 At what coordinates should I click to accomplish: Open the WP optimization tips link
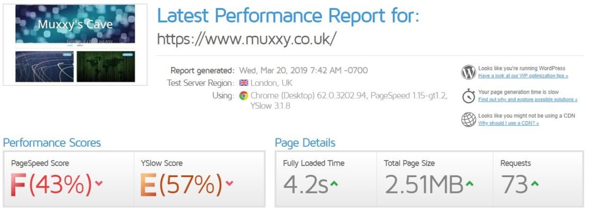coord(523,76)
